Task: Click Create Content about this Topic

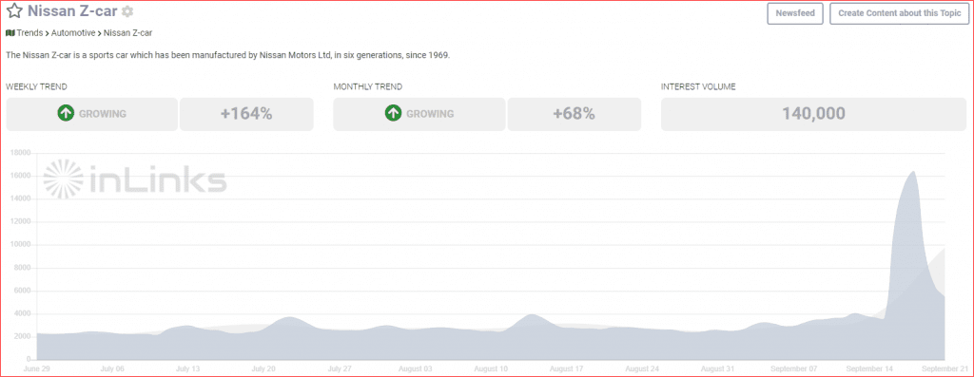Action: point(898,13)
